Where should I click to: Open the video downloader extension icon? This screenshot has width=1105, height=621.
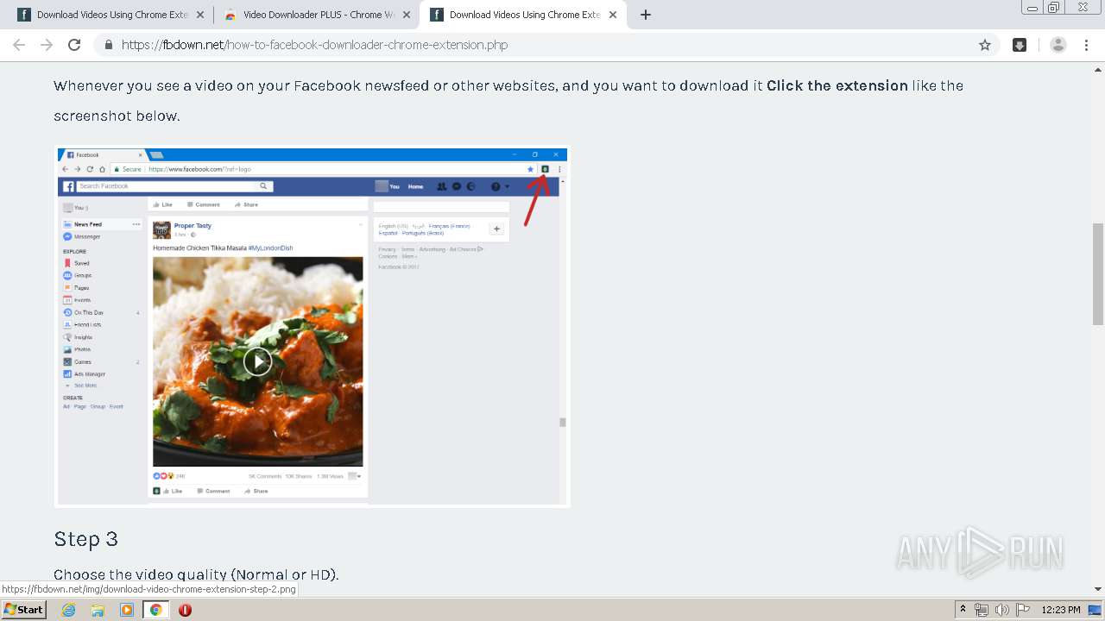click(x=1020, y=45)
